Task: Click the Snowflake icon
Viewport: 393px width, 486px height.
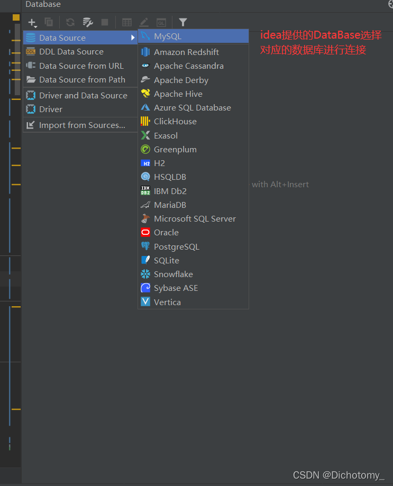Action: click(x=145, y=274)
